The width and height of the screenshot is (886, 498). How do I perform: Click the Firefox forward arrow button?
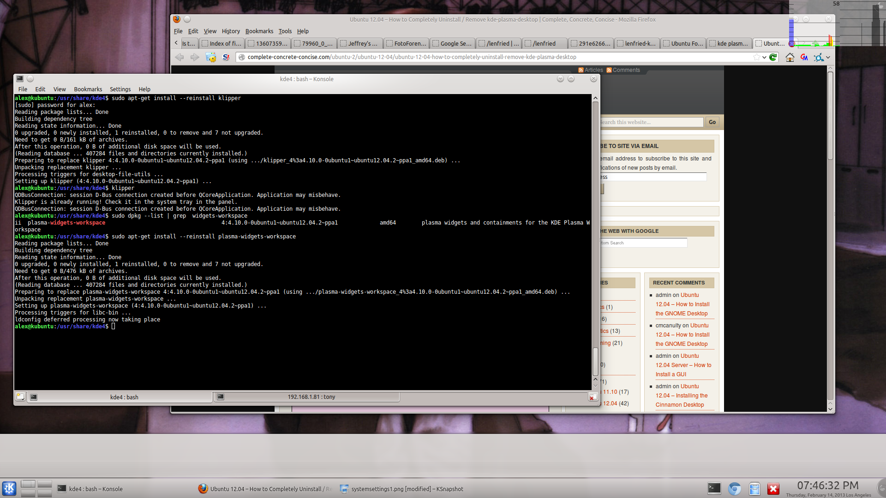coord(195,57)
